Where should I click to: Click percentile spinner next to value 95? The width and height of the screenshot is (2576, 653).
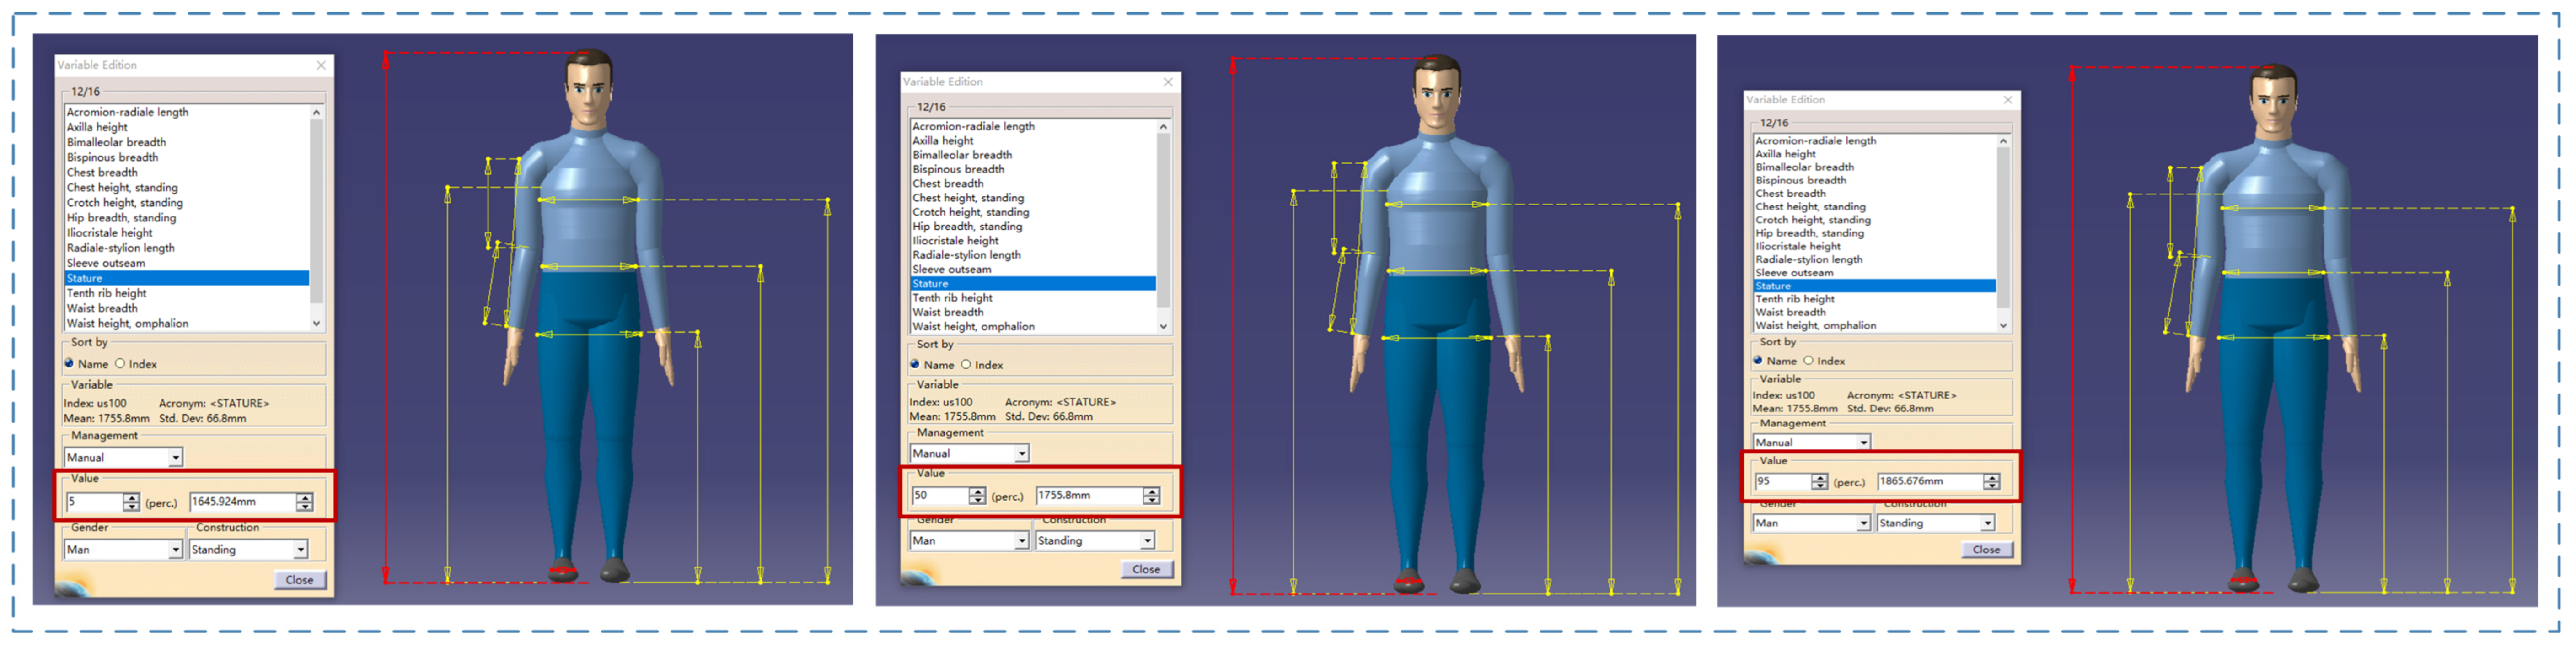pyautogui.click(x=1819, y=482)
